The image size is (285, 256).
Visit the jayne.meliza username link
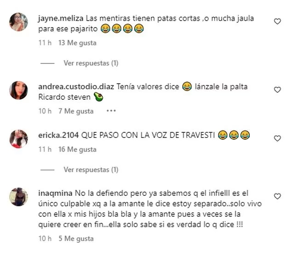(x=61, y=18)
